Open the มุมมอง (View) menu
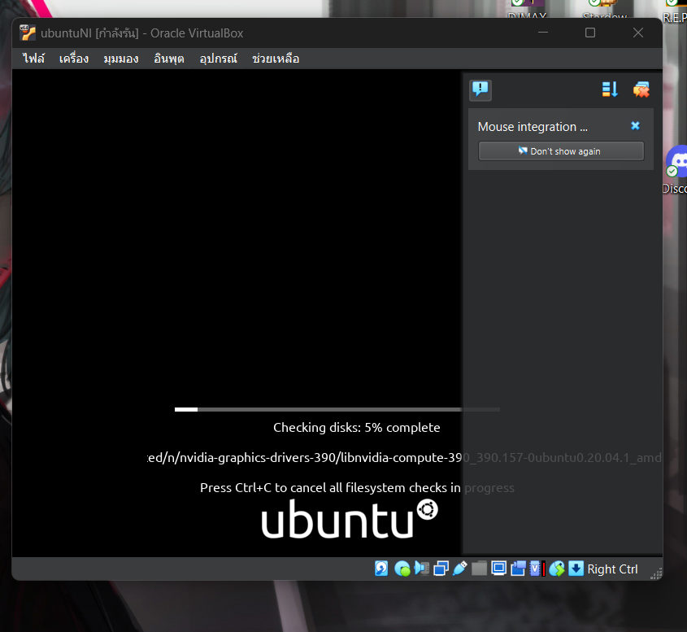Image resolution: width=687 pixels, height=632 pixels. point(121,59)
